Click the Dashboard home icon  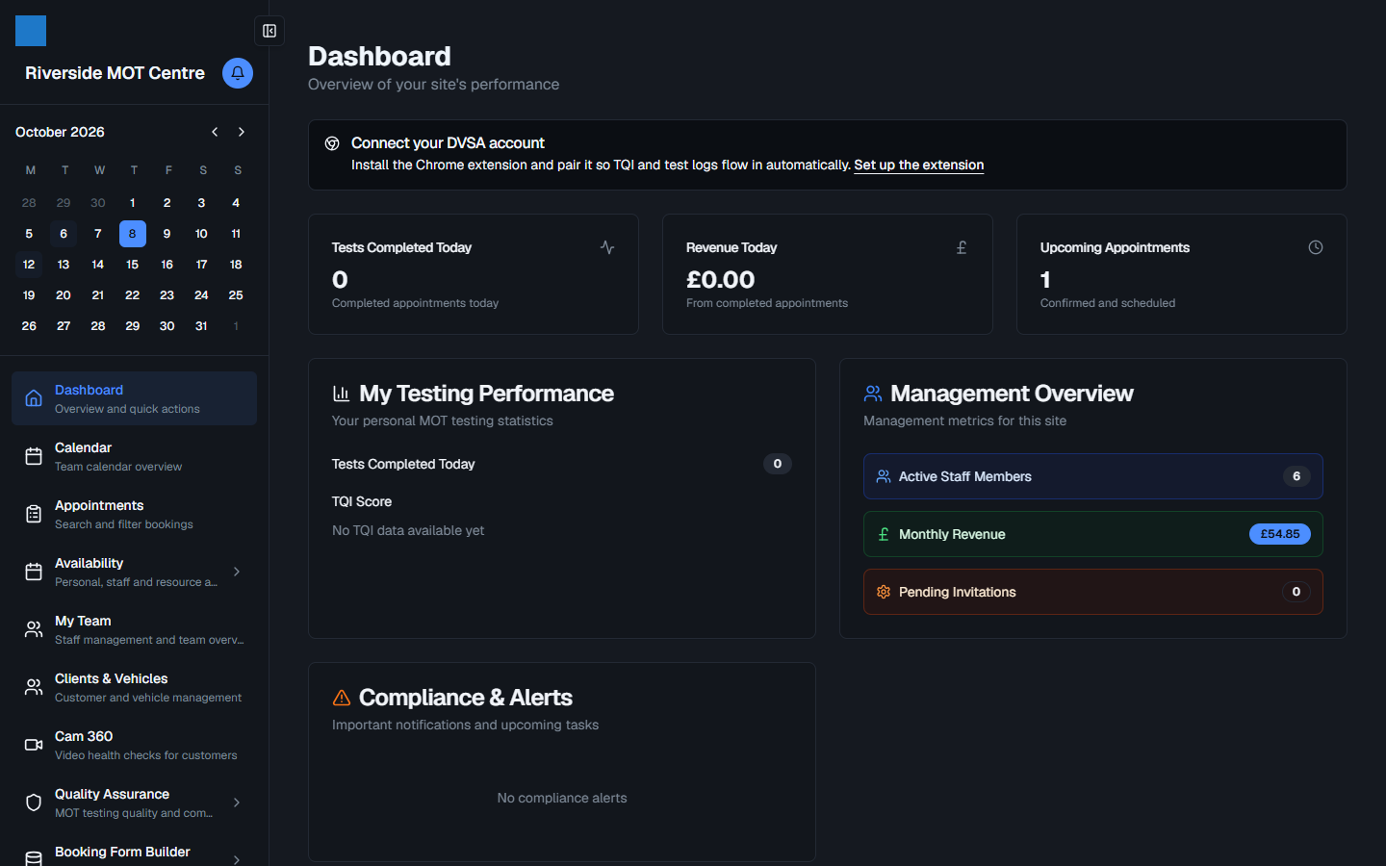tap(34, 398)
